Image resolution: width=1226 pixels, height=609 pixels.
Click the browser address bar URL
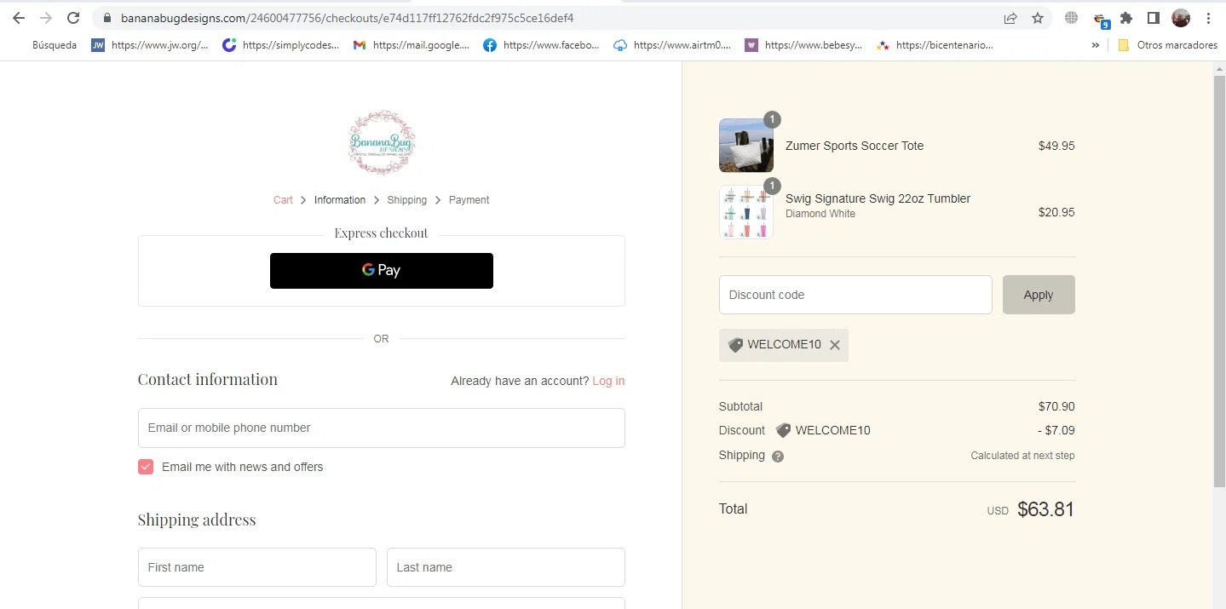(x=347, y=18)
